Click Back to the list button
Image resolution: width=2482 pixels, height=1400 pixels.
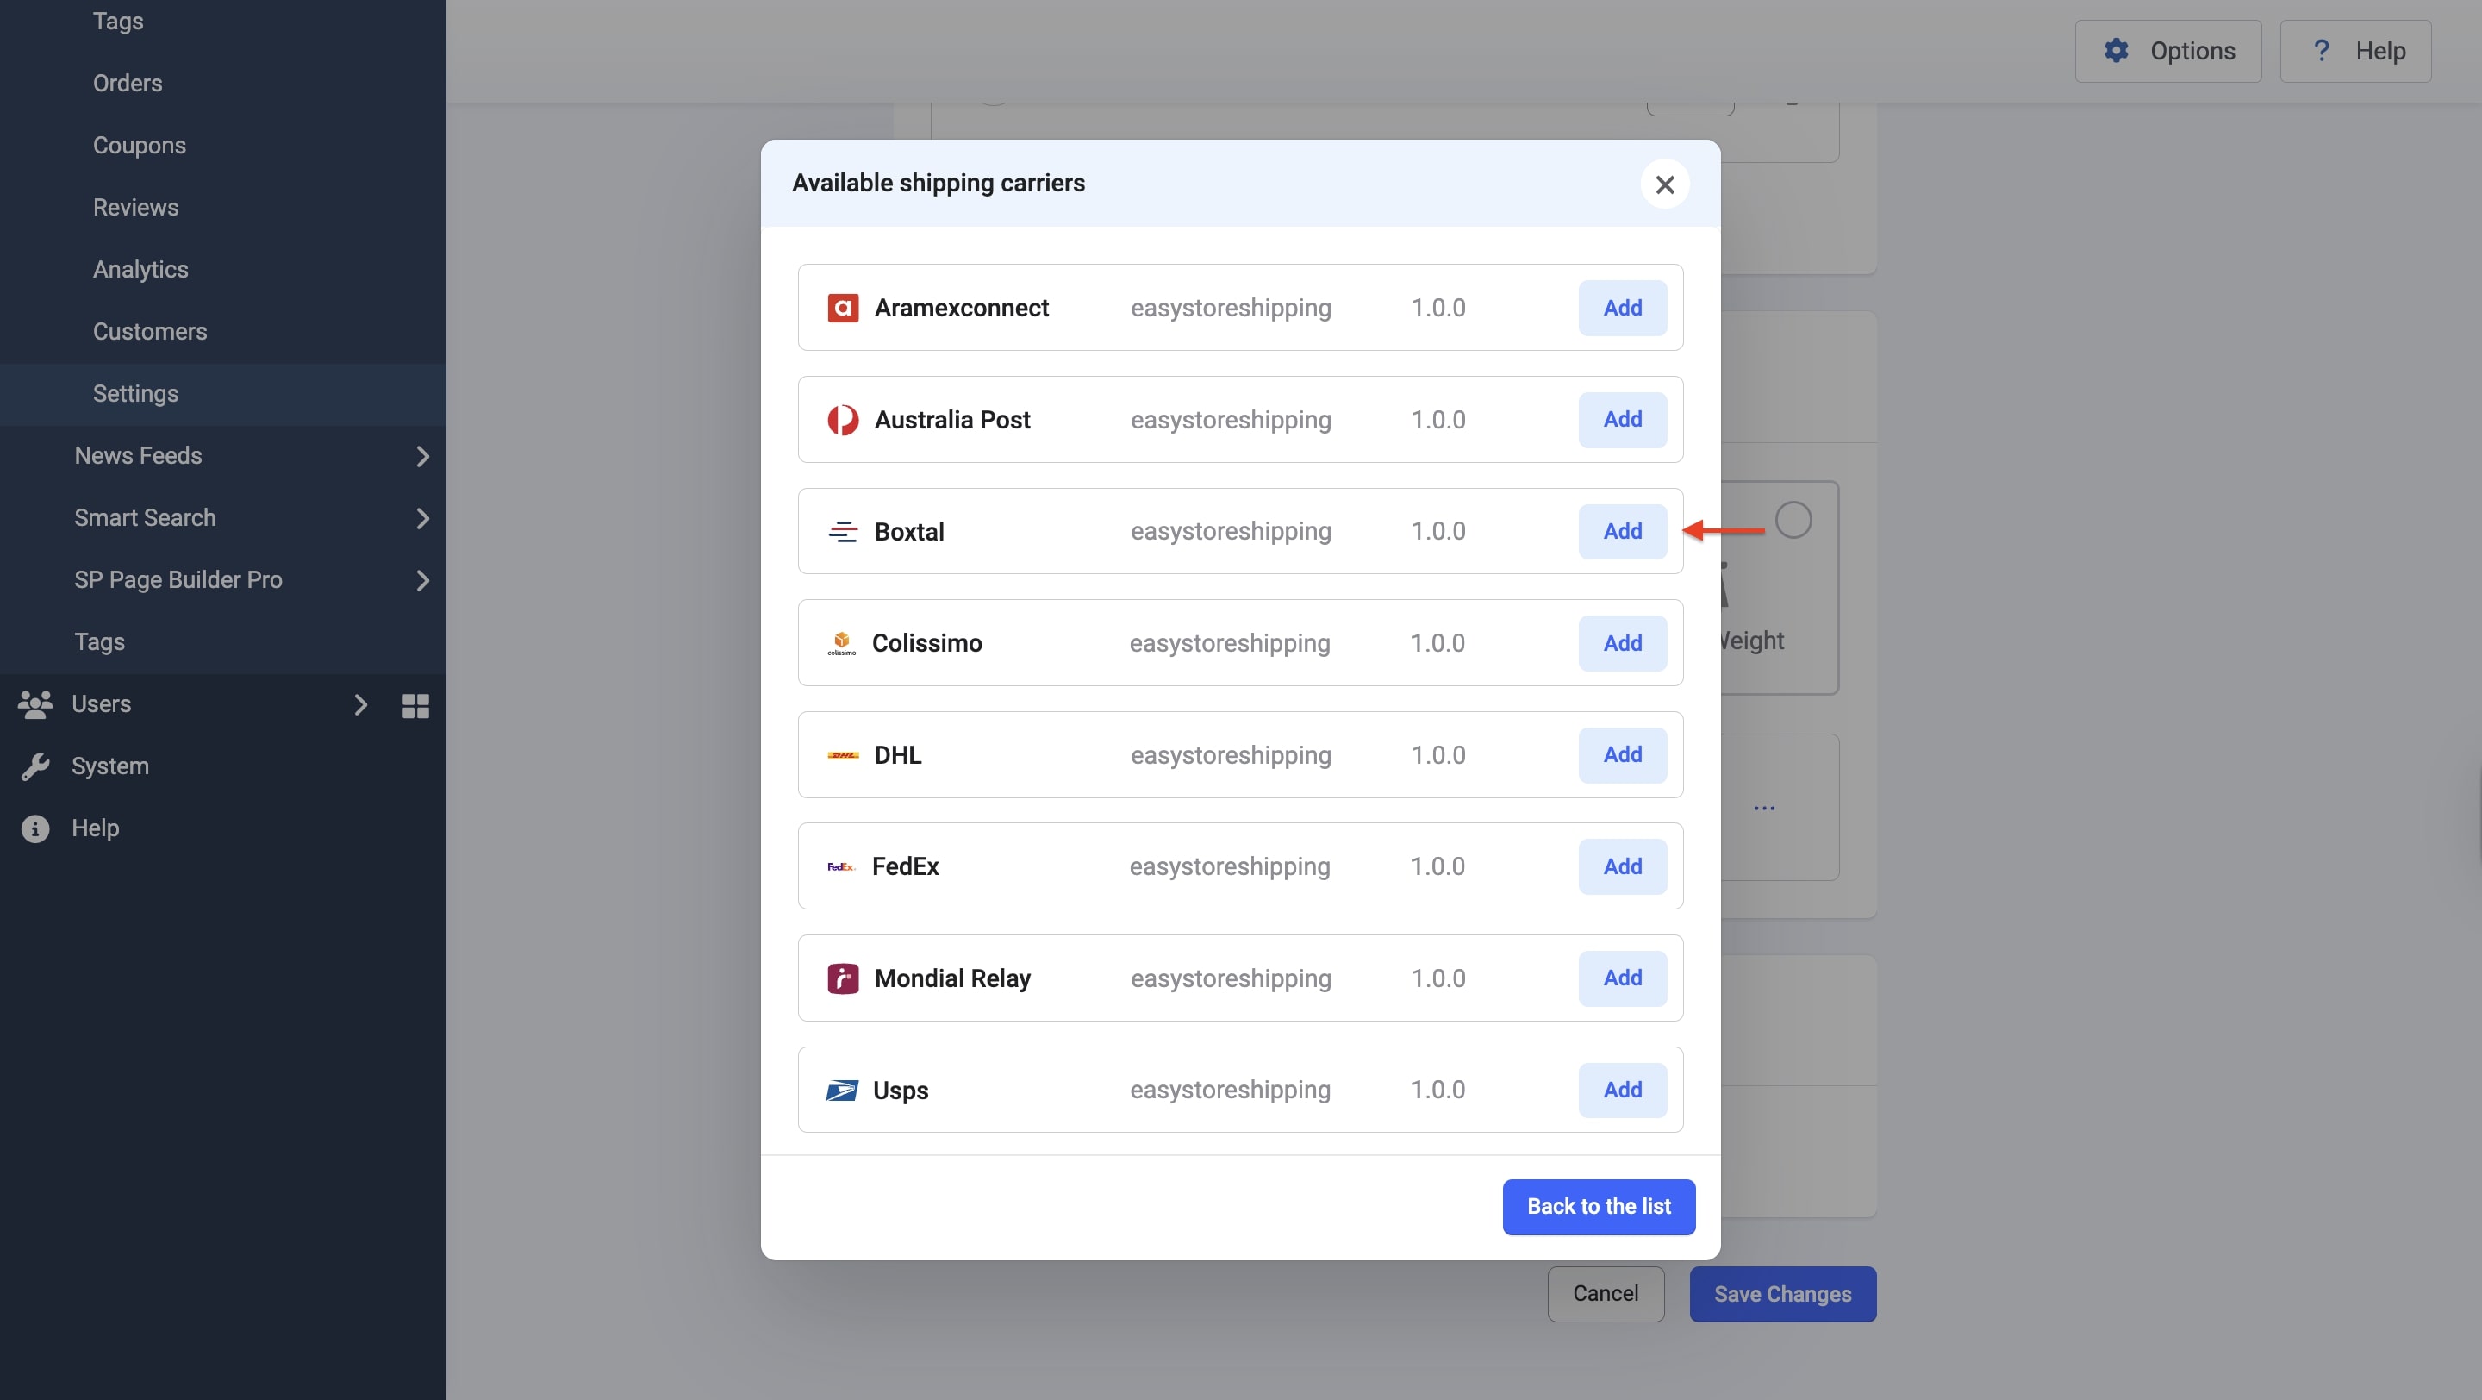(1599, 1206)
